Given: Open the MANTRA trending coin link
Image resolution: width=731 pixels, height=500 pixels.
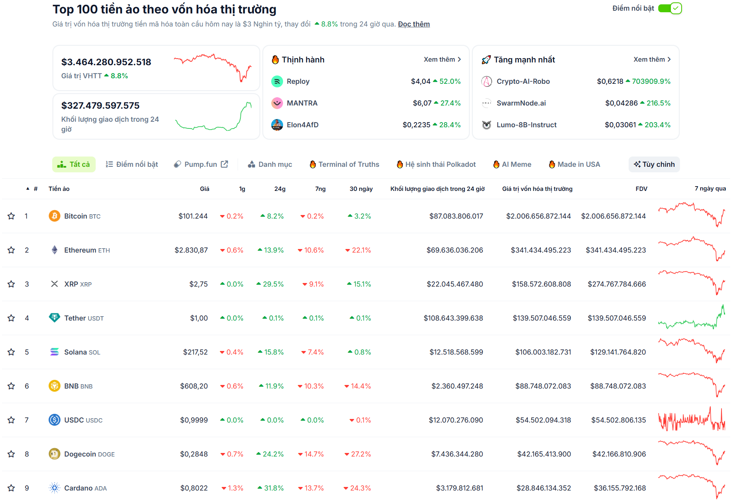Looking at the screenshot, I should coord(302,103).
